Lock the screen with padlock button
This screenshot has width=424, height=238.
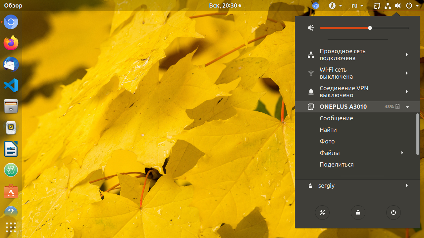pos(358,213)
